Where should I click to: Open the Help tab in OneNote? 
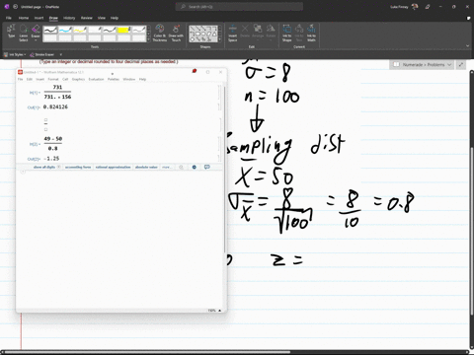[115, 18]
